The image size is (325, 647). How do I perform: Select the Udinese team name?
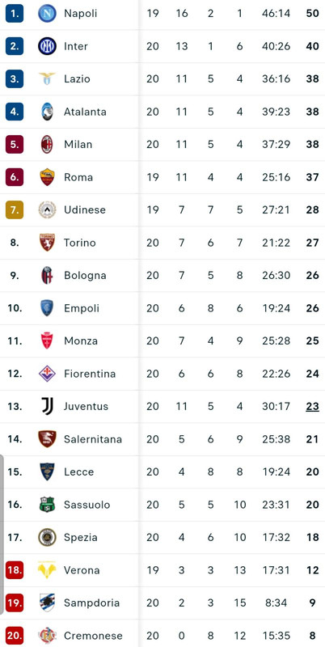(x=85, y=209)
